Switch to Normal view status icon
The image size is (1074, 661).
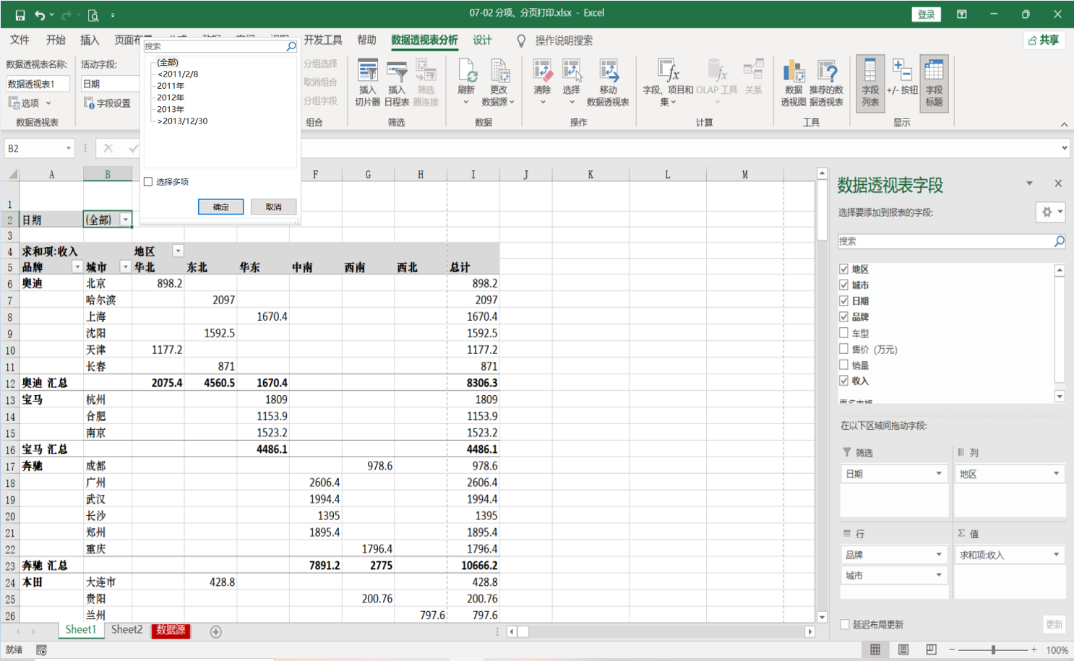(875, 649)
